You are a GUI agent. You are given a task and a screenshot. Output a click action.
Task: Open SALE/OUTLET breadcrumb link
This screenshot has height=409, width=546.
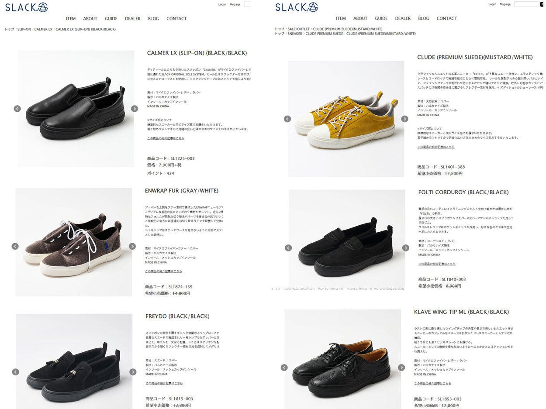pyautogui.click(x=298, y=29)
